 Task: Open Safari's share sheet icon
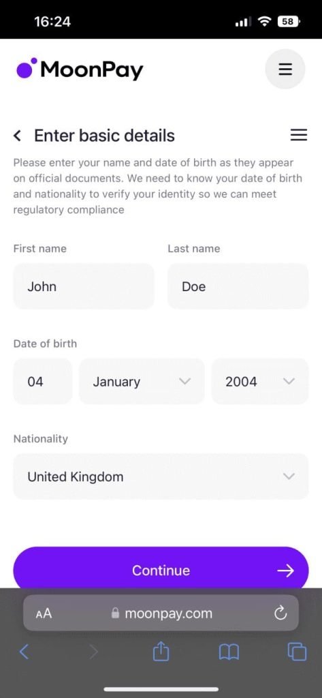pos(161,652)
